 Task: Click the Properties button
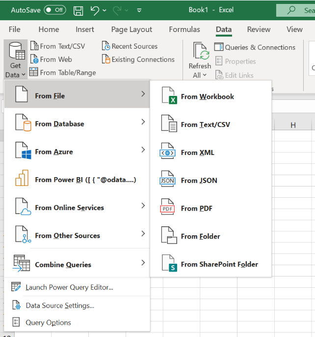coord(236,61)
